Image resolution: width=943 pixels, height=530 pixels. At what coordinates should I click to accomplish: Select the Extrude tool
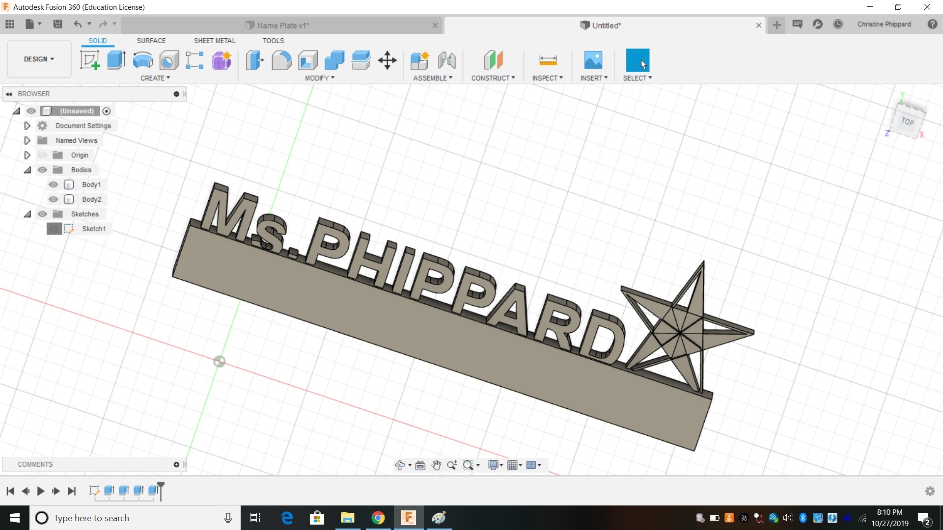(x=116, y=60)
